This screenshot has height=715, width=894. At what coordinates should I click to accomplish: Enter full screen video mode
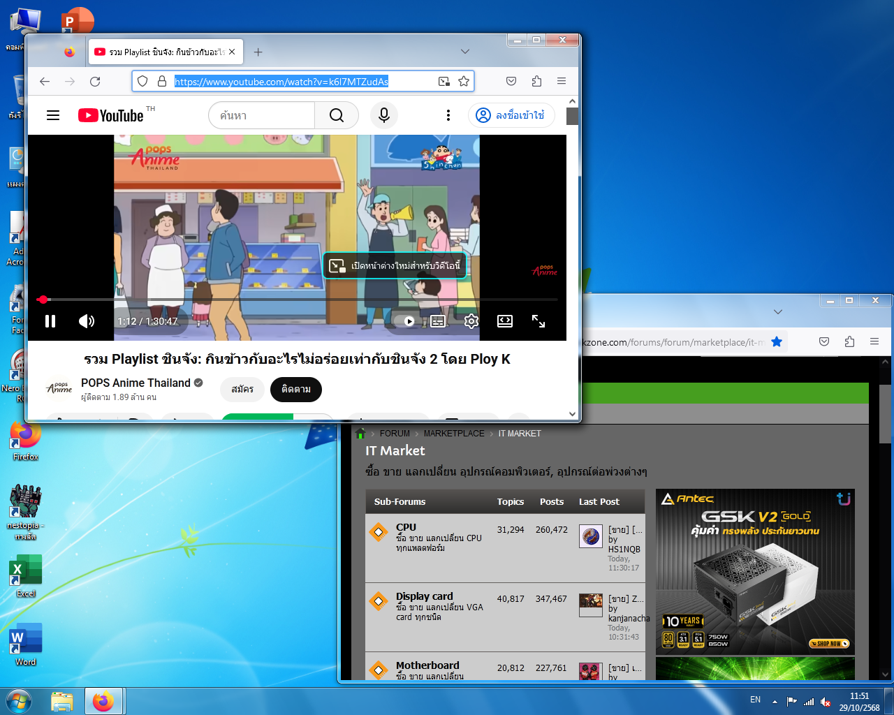click(538, 321)
